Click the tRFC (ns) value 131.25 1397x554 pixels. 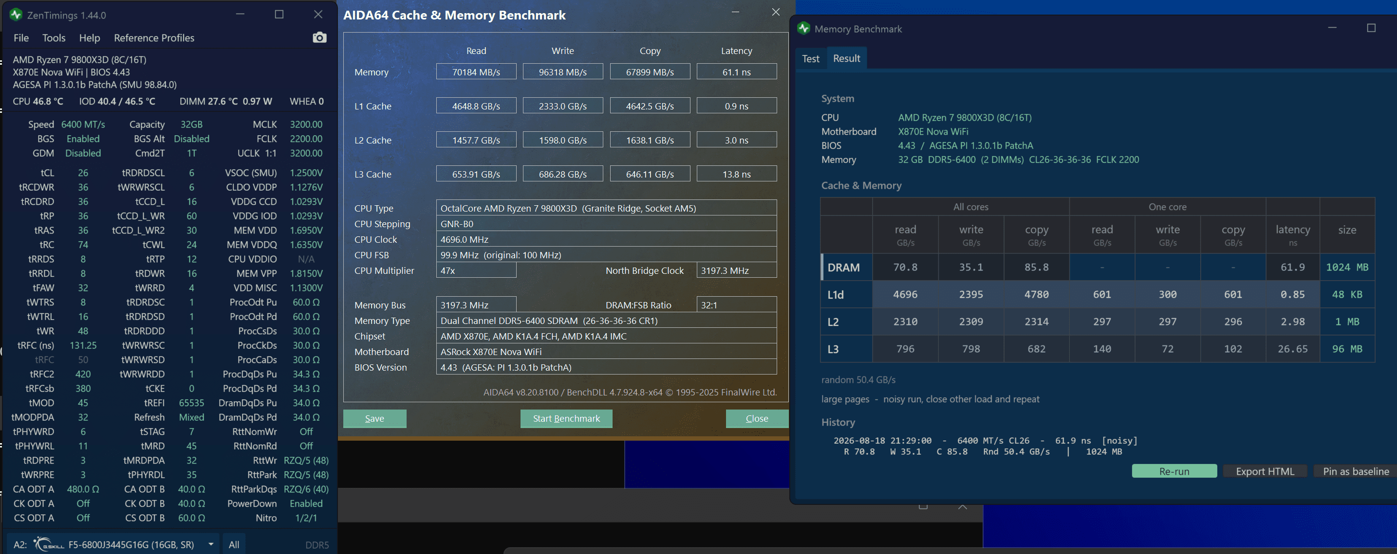[x=83, y=345]
